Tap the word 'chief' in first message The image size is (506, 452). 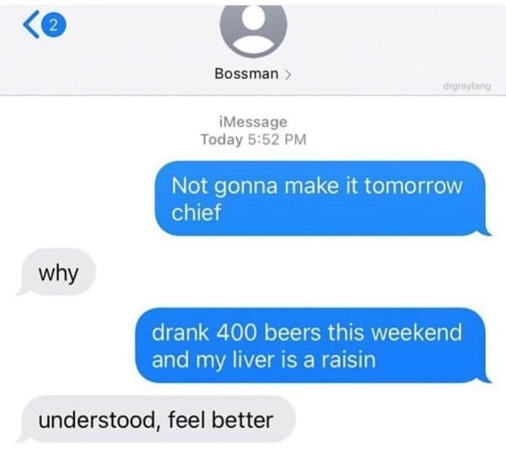pos(196,212)
